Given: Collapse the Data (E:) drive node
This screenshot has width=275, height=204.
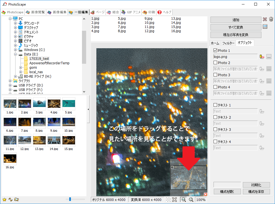Looking at the screenshot, I should (x=16, y=54).
